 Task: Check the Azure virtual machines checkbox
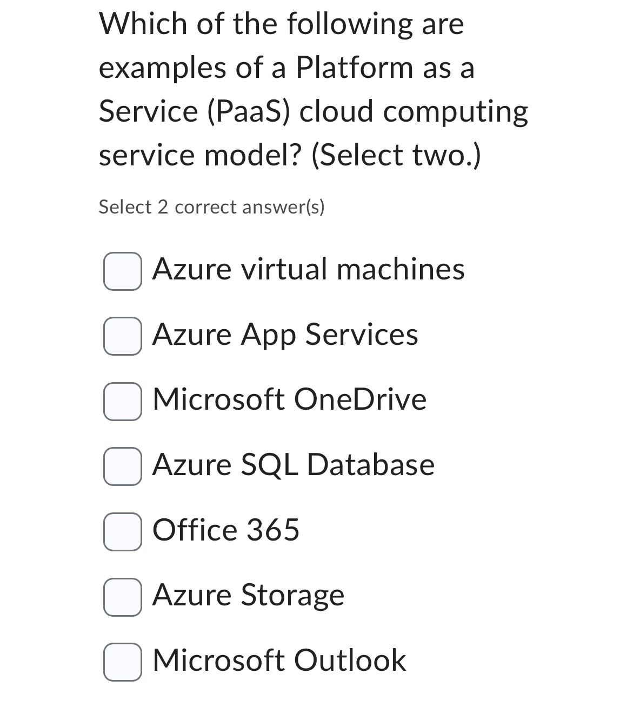(123, 271)
